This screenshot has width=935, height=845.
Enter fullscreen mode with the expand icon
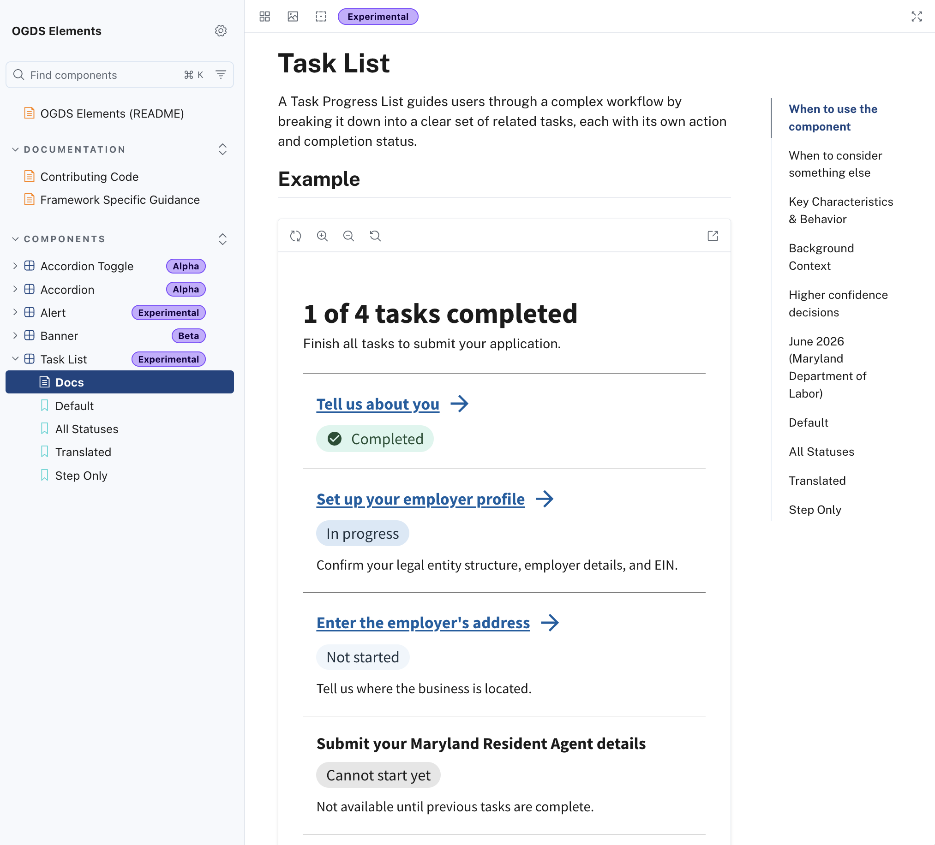(x=917, y=17)
